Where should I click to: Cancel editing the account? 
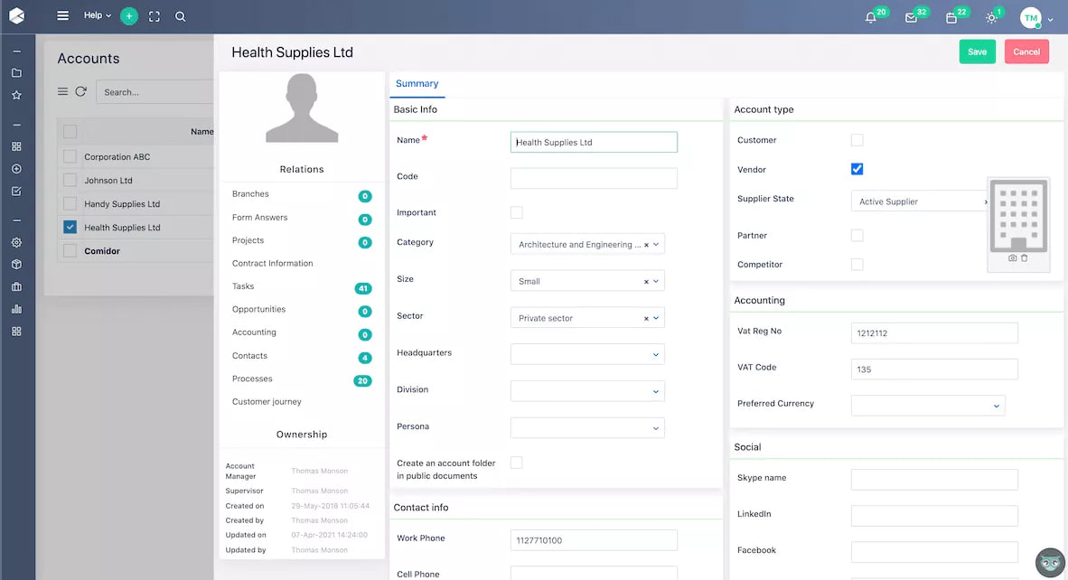1026,51
